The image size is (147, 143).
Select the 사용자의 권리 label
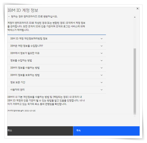(x=17, y=90)
